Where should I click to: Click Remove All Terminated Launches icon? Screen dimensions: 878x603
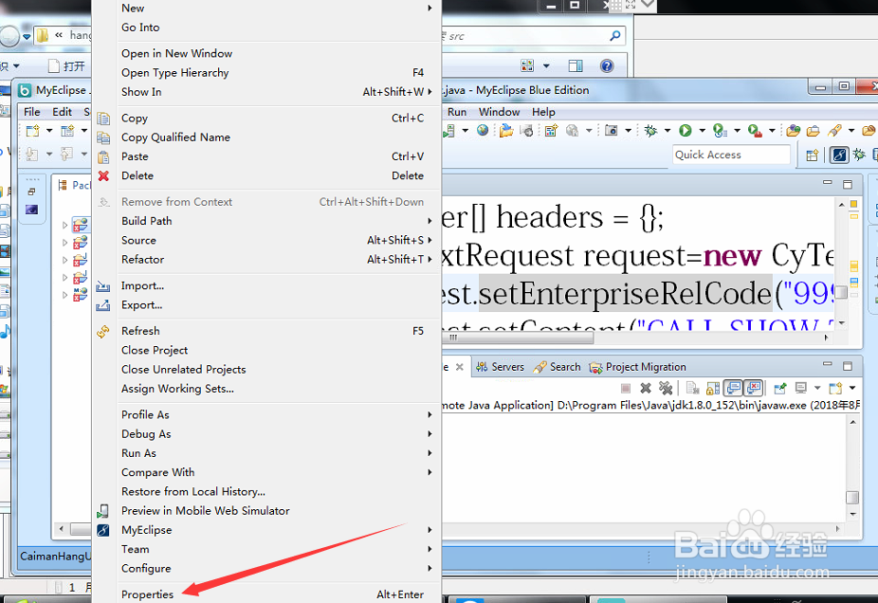(x=666, y=388)
